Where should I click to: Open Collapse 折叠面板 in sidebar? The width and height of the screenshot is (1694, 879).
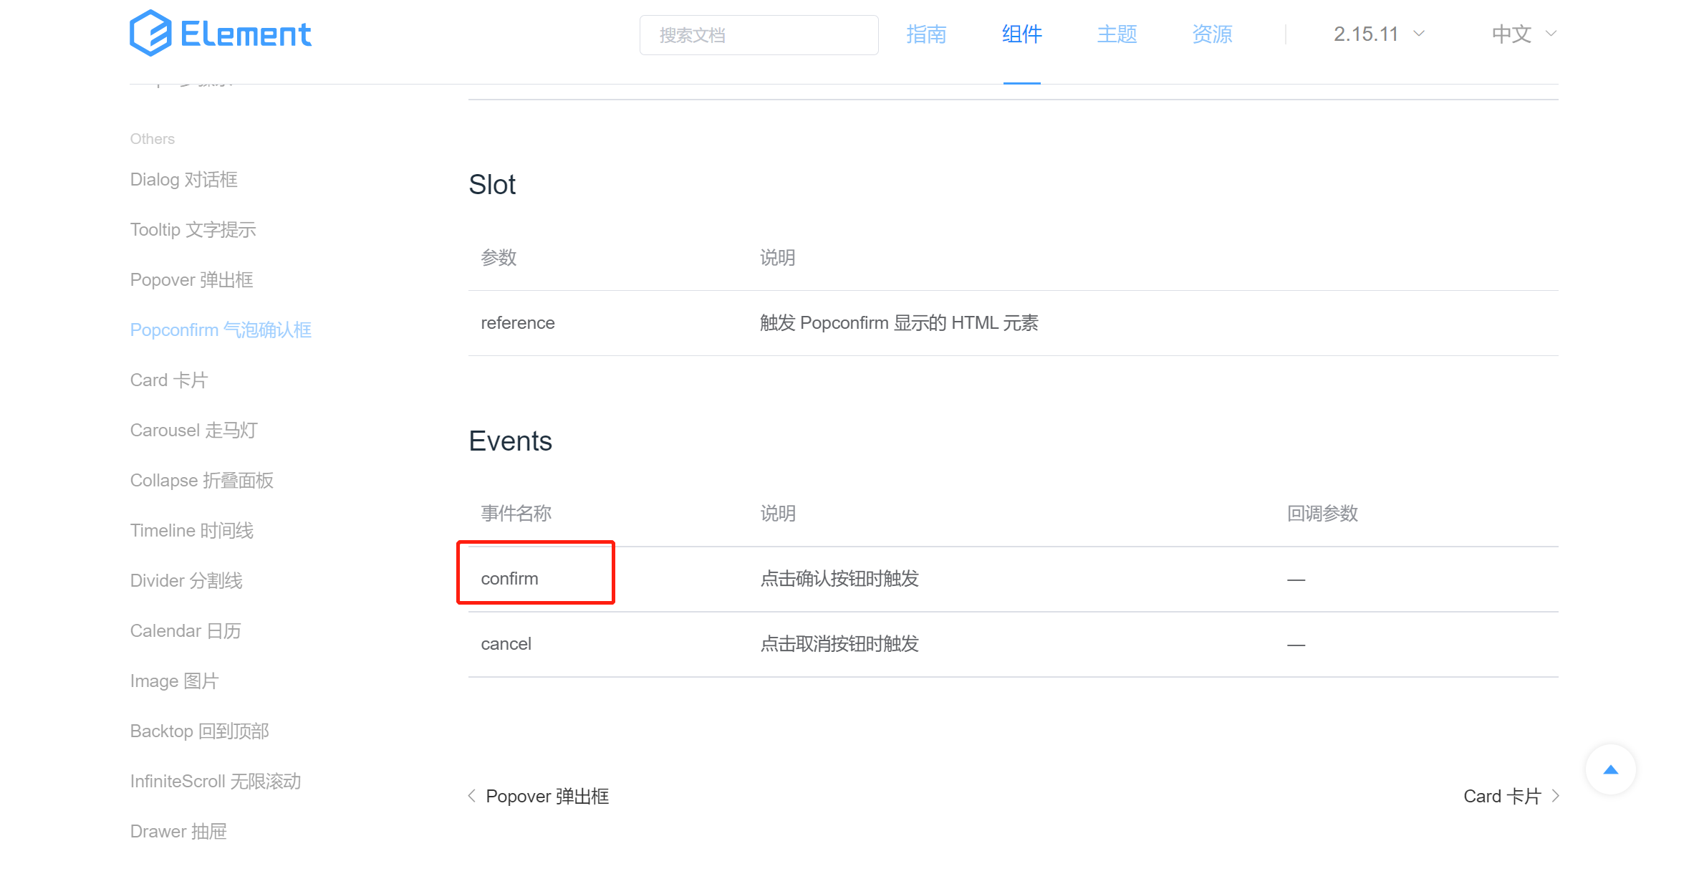[201, 481]
